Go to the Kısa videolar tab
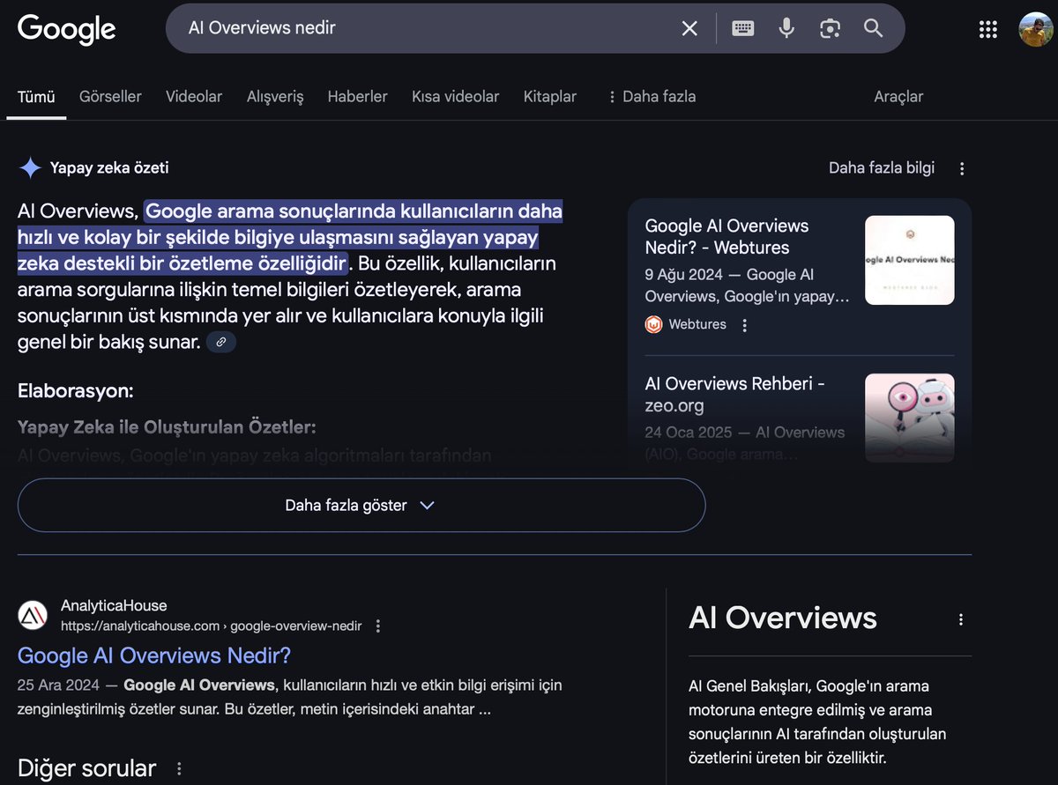1058x785 pixels. 455,97
